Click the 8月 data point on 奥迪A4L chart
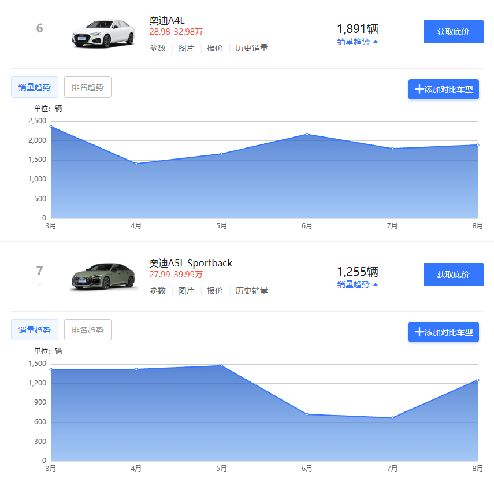The height and width of the screenshot is (482, 494). pyautogui.click(x=478, y=145)
